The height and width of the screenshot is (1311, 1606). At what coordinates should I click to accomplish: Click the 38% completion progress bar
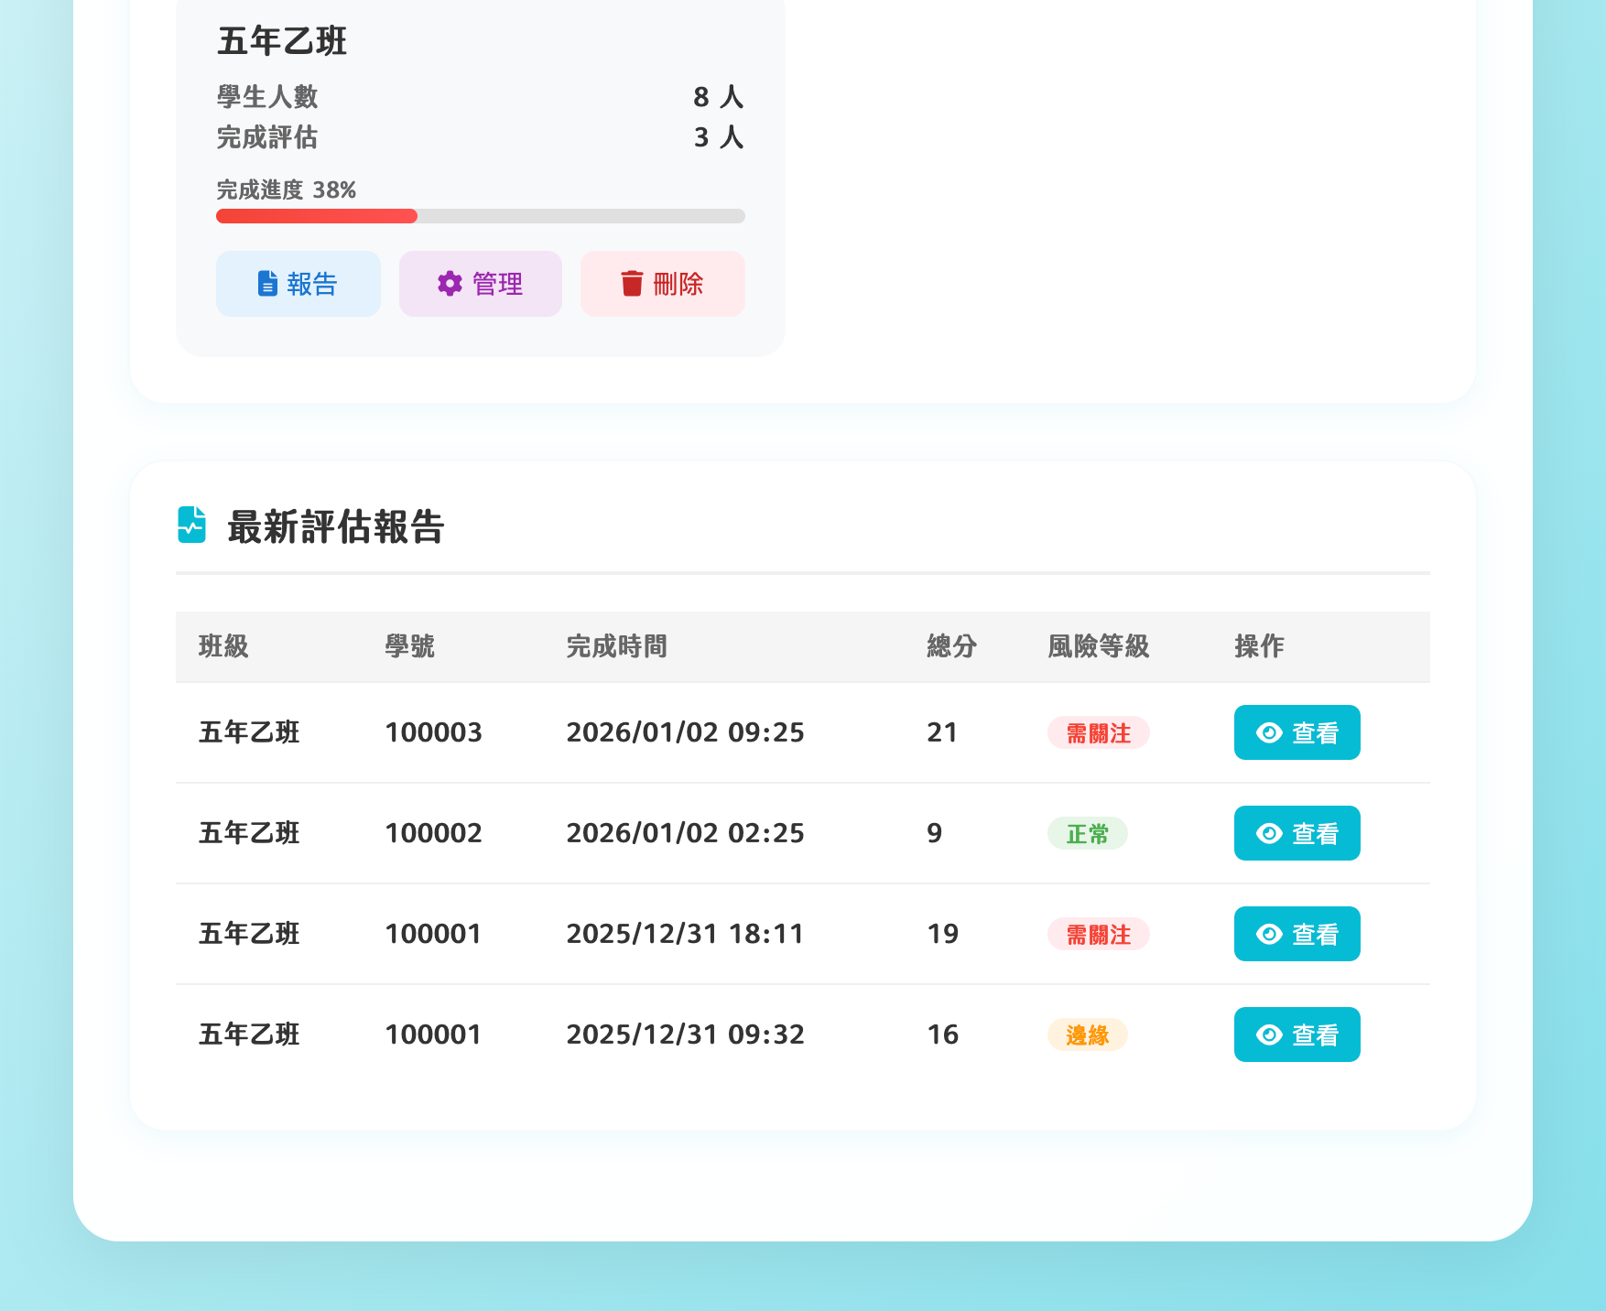click(479, 216)
